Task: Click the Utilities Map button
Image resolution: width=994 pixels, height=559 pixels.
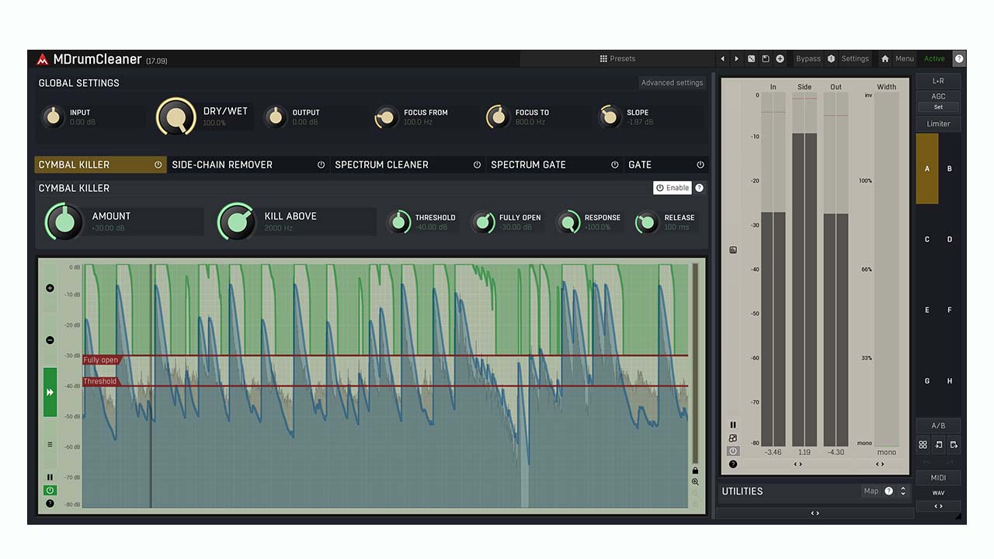Action: (x=871, y=491)
